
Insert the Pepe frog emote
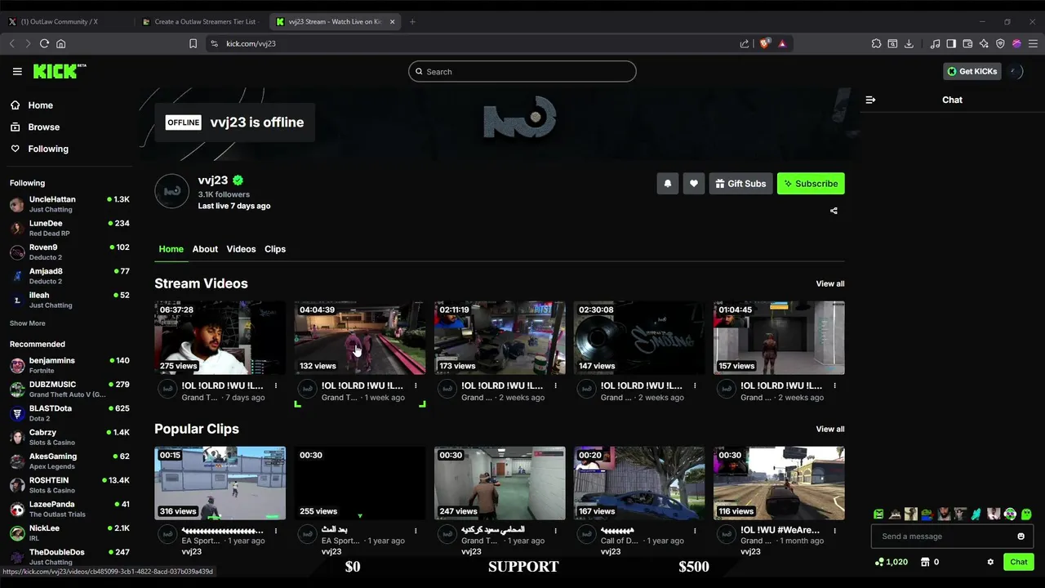coord(927,514)
